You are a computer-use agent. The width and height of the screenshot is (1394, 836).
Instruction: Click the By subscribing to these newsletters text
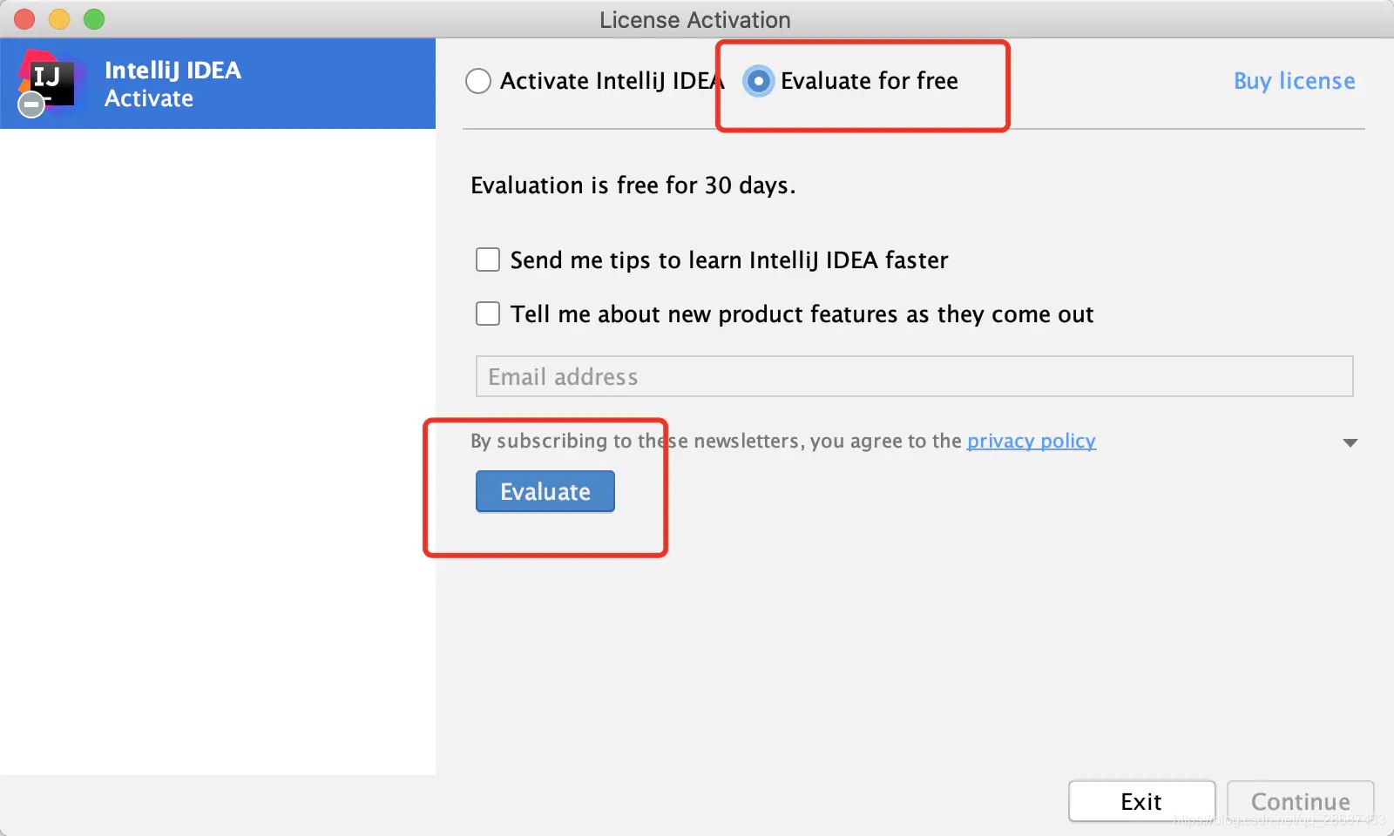click(716, 441)
